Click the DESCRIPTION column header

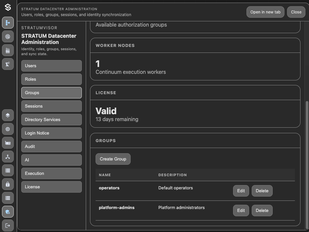coord(173,175)
